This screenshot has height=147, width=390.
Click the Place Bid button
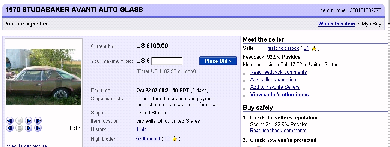(218, 61)
